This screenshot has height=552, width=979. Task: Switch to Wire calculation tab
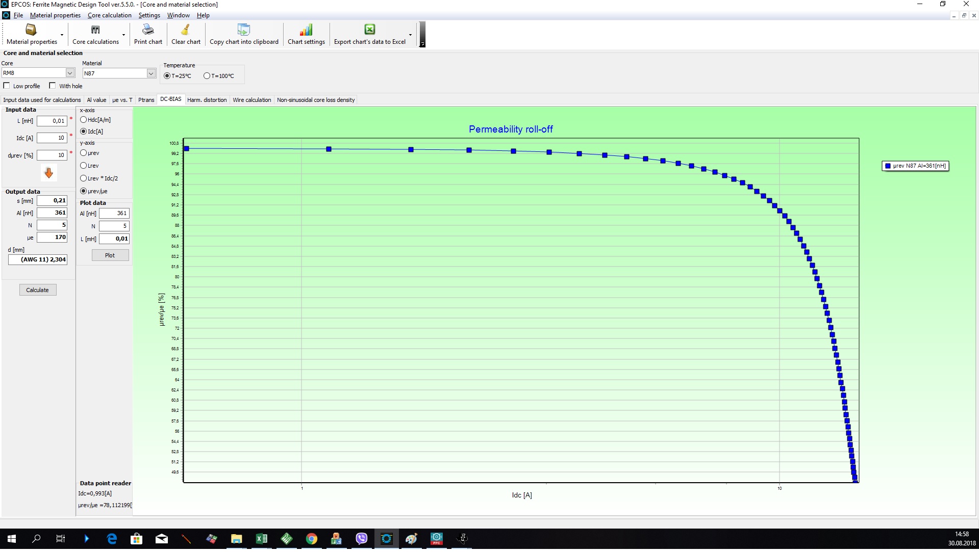(x=252, y=100)
